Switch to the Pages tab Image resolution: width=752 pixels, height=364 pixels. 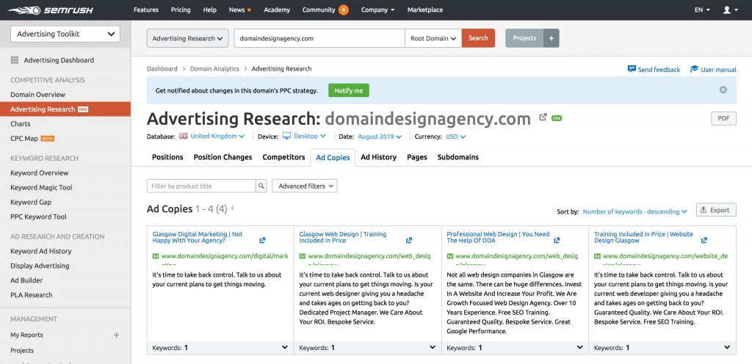tap(417, 157)
